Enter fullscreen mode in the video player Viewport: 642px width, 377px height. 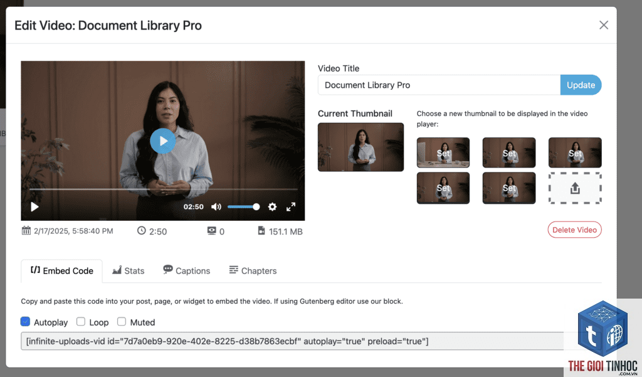291,207
